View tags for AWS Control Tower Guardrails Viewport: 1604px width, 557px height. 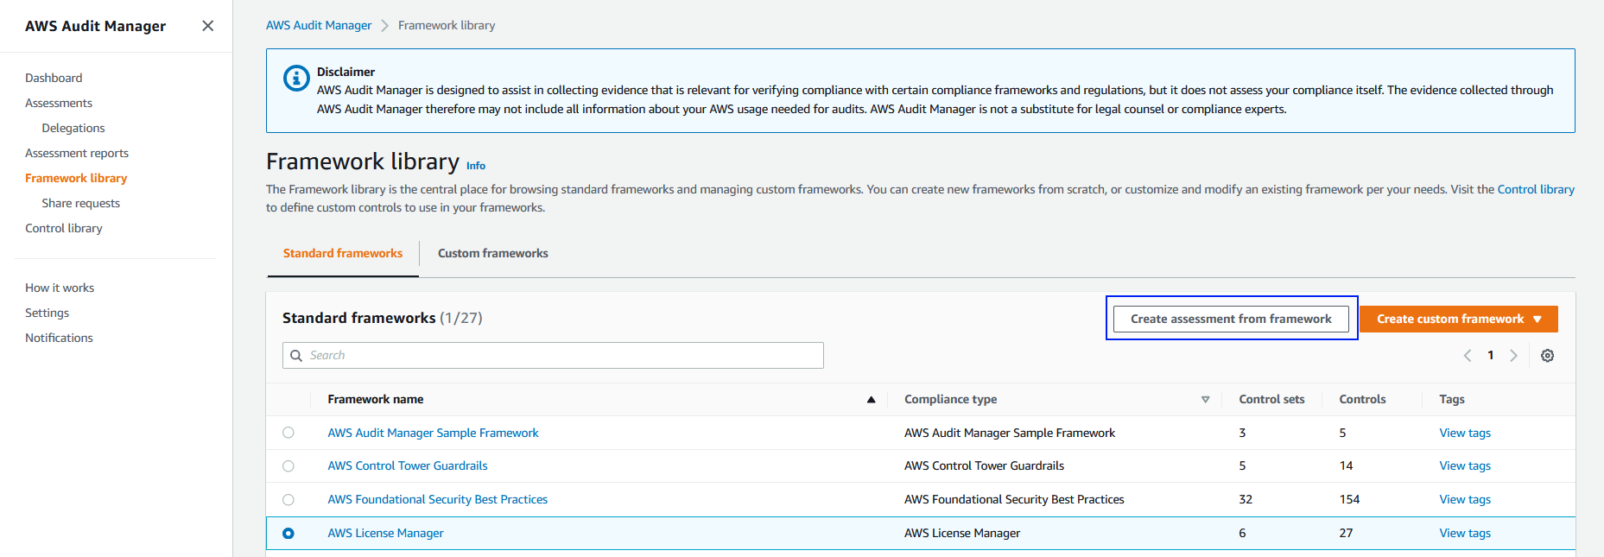(x=1465, y=465)
